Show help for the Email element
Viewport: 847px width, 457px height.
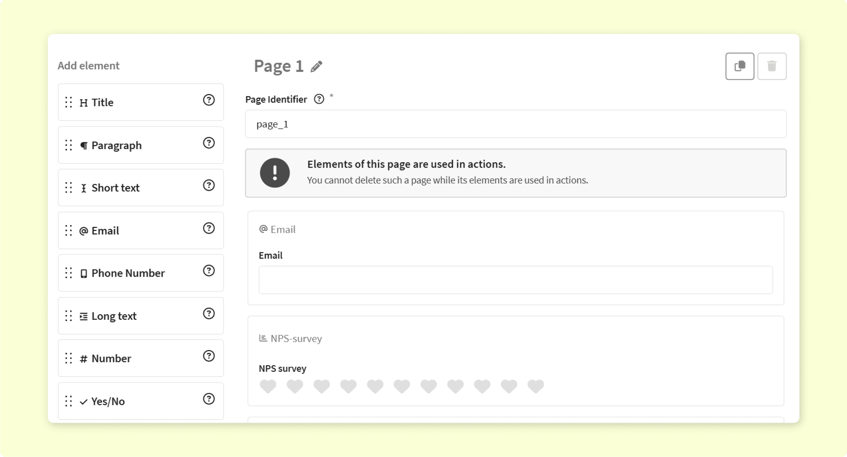209,228
